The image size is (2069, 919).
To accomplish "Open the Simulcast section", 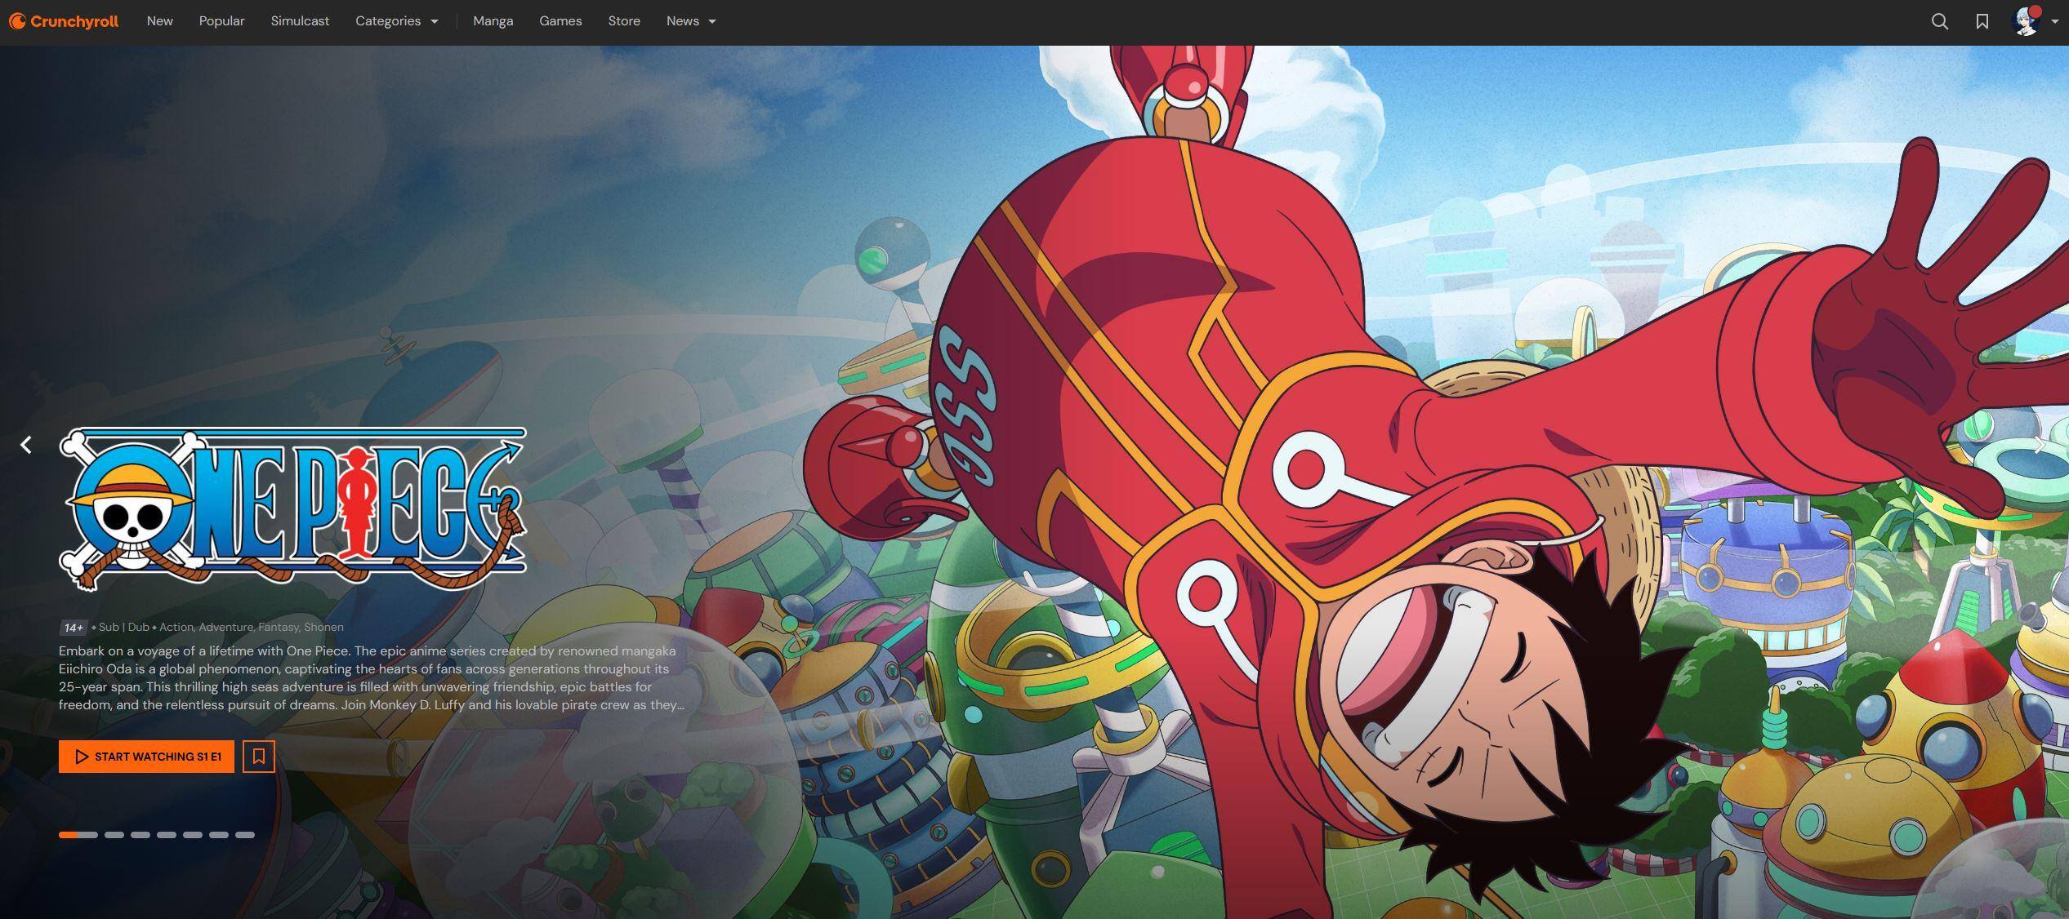I will tap(300, 21).
